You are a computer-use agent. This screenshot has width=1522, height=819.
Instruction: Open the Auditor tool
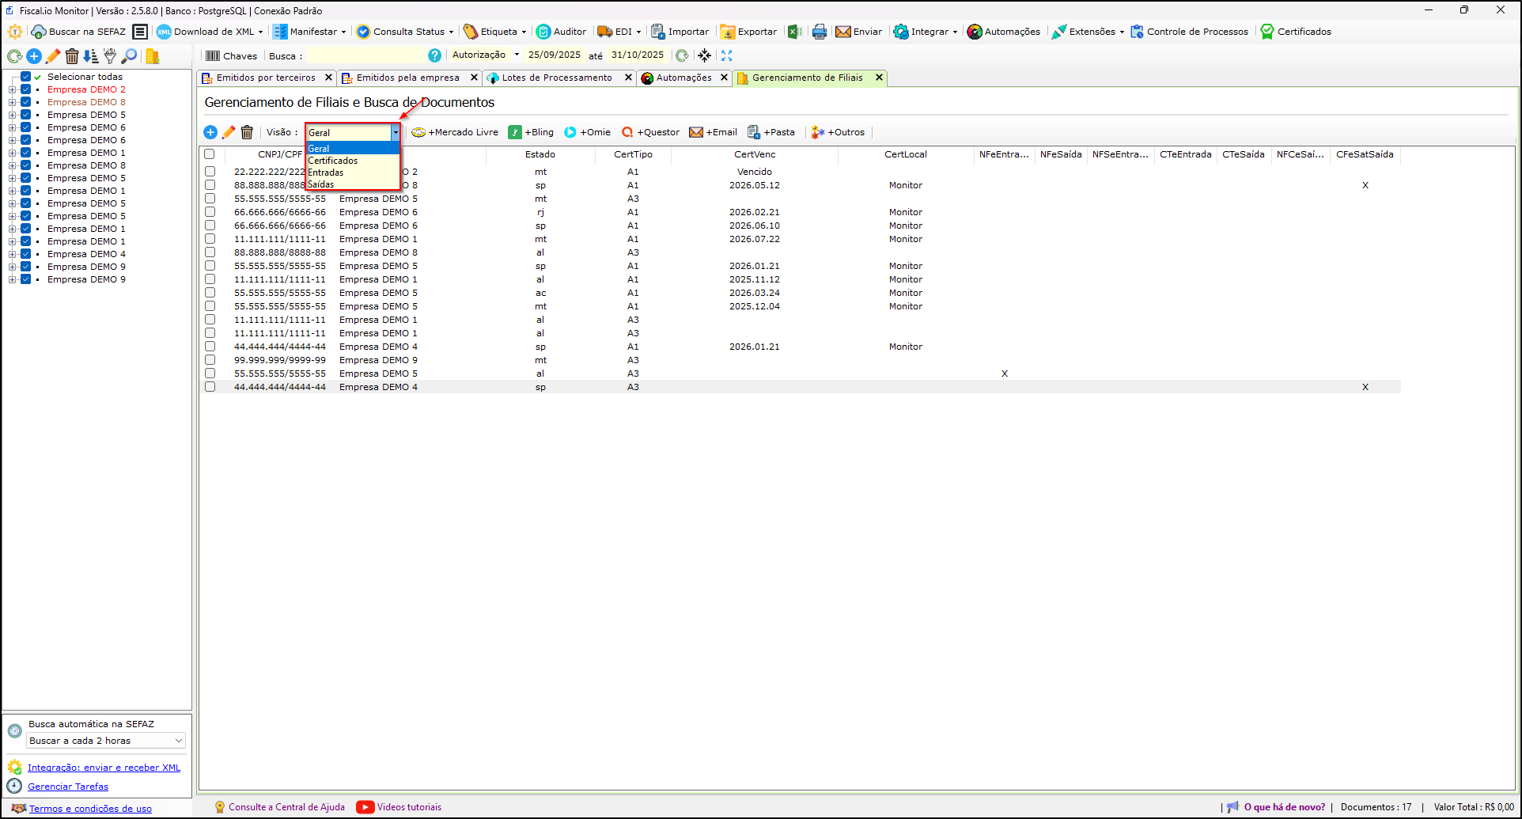[x=562, y=32]
